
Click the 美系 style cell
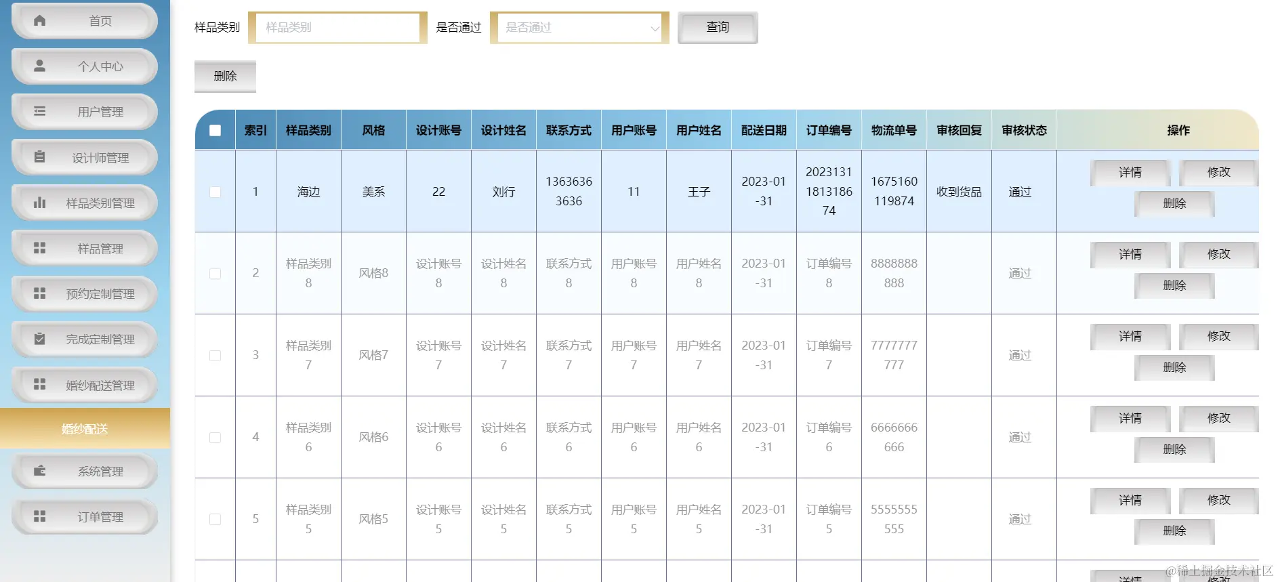(x=373, y=192)
